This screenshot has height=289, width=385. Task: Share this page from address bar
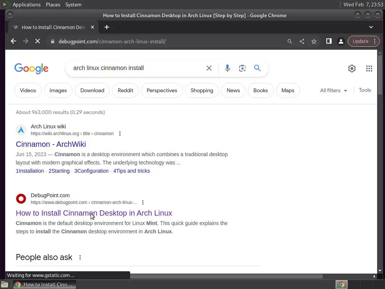click(x=302, y=41)
